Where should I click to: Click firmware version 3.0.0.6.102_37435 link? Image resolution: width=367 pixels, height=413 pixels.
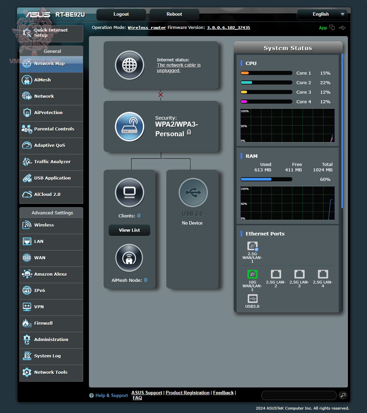coord(228,28)
